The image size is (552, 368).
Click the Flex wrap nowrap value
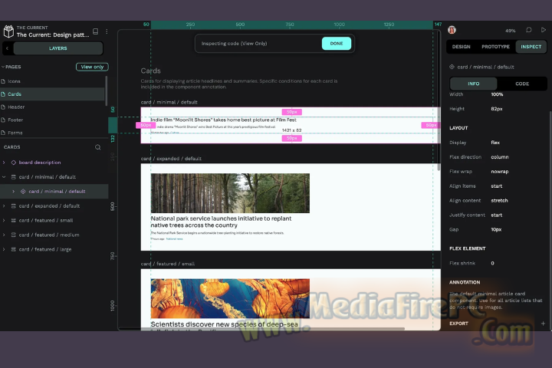(500, 172)
